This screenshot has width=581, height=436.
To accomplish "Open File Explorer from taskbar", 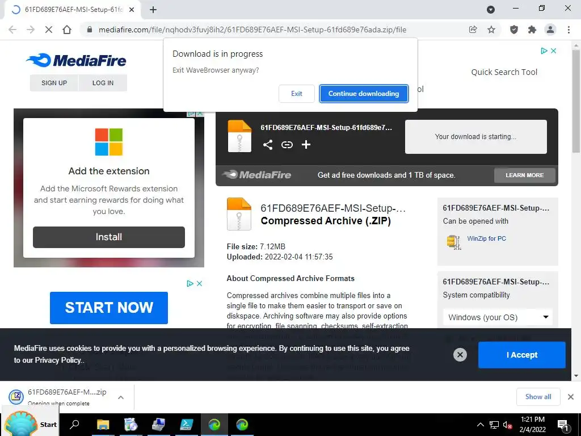I will click(x=103, y=425).
